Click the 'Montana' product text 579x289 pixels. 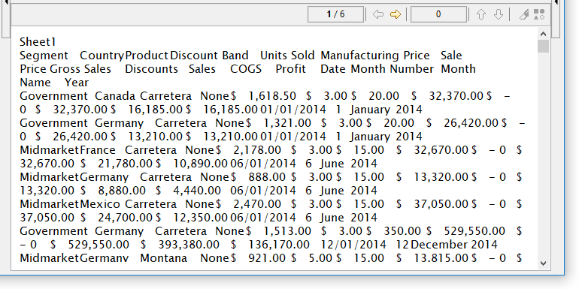click(164, 257)
